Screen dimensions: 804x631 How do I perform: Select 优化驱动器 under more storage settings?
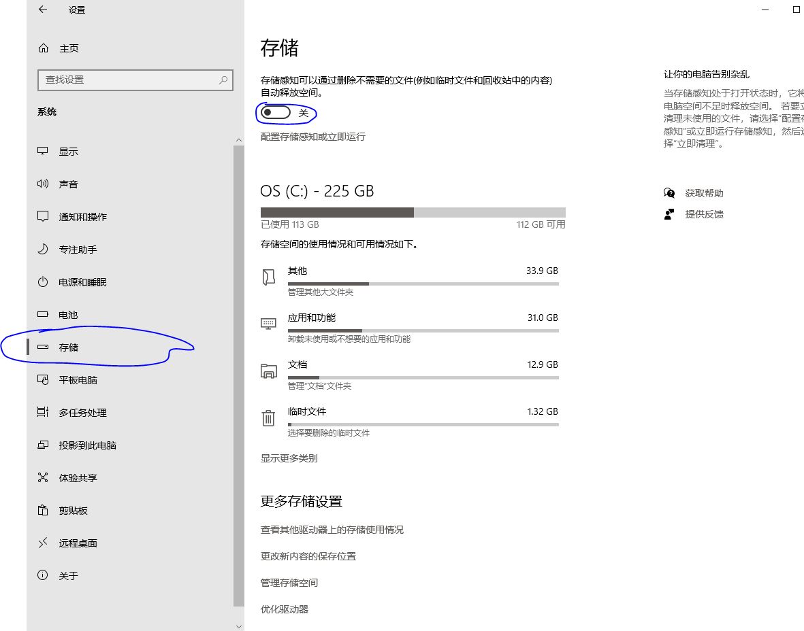pyautogui.click(x=284, y=609)
